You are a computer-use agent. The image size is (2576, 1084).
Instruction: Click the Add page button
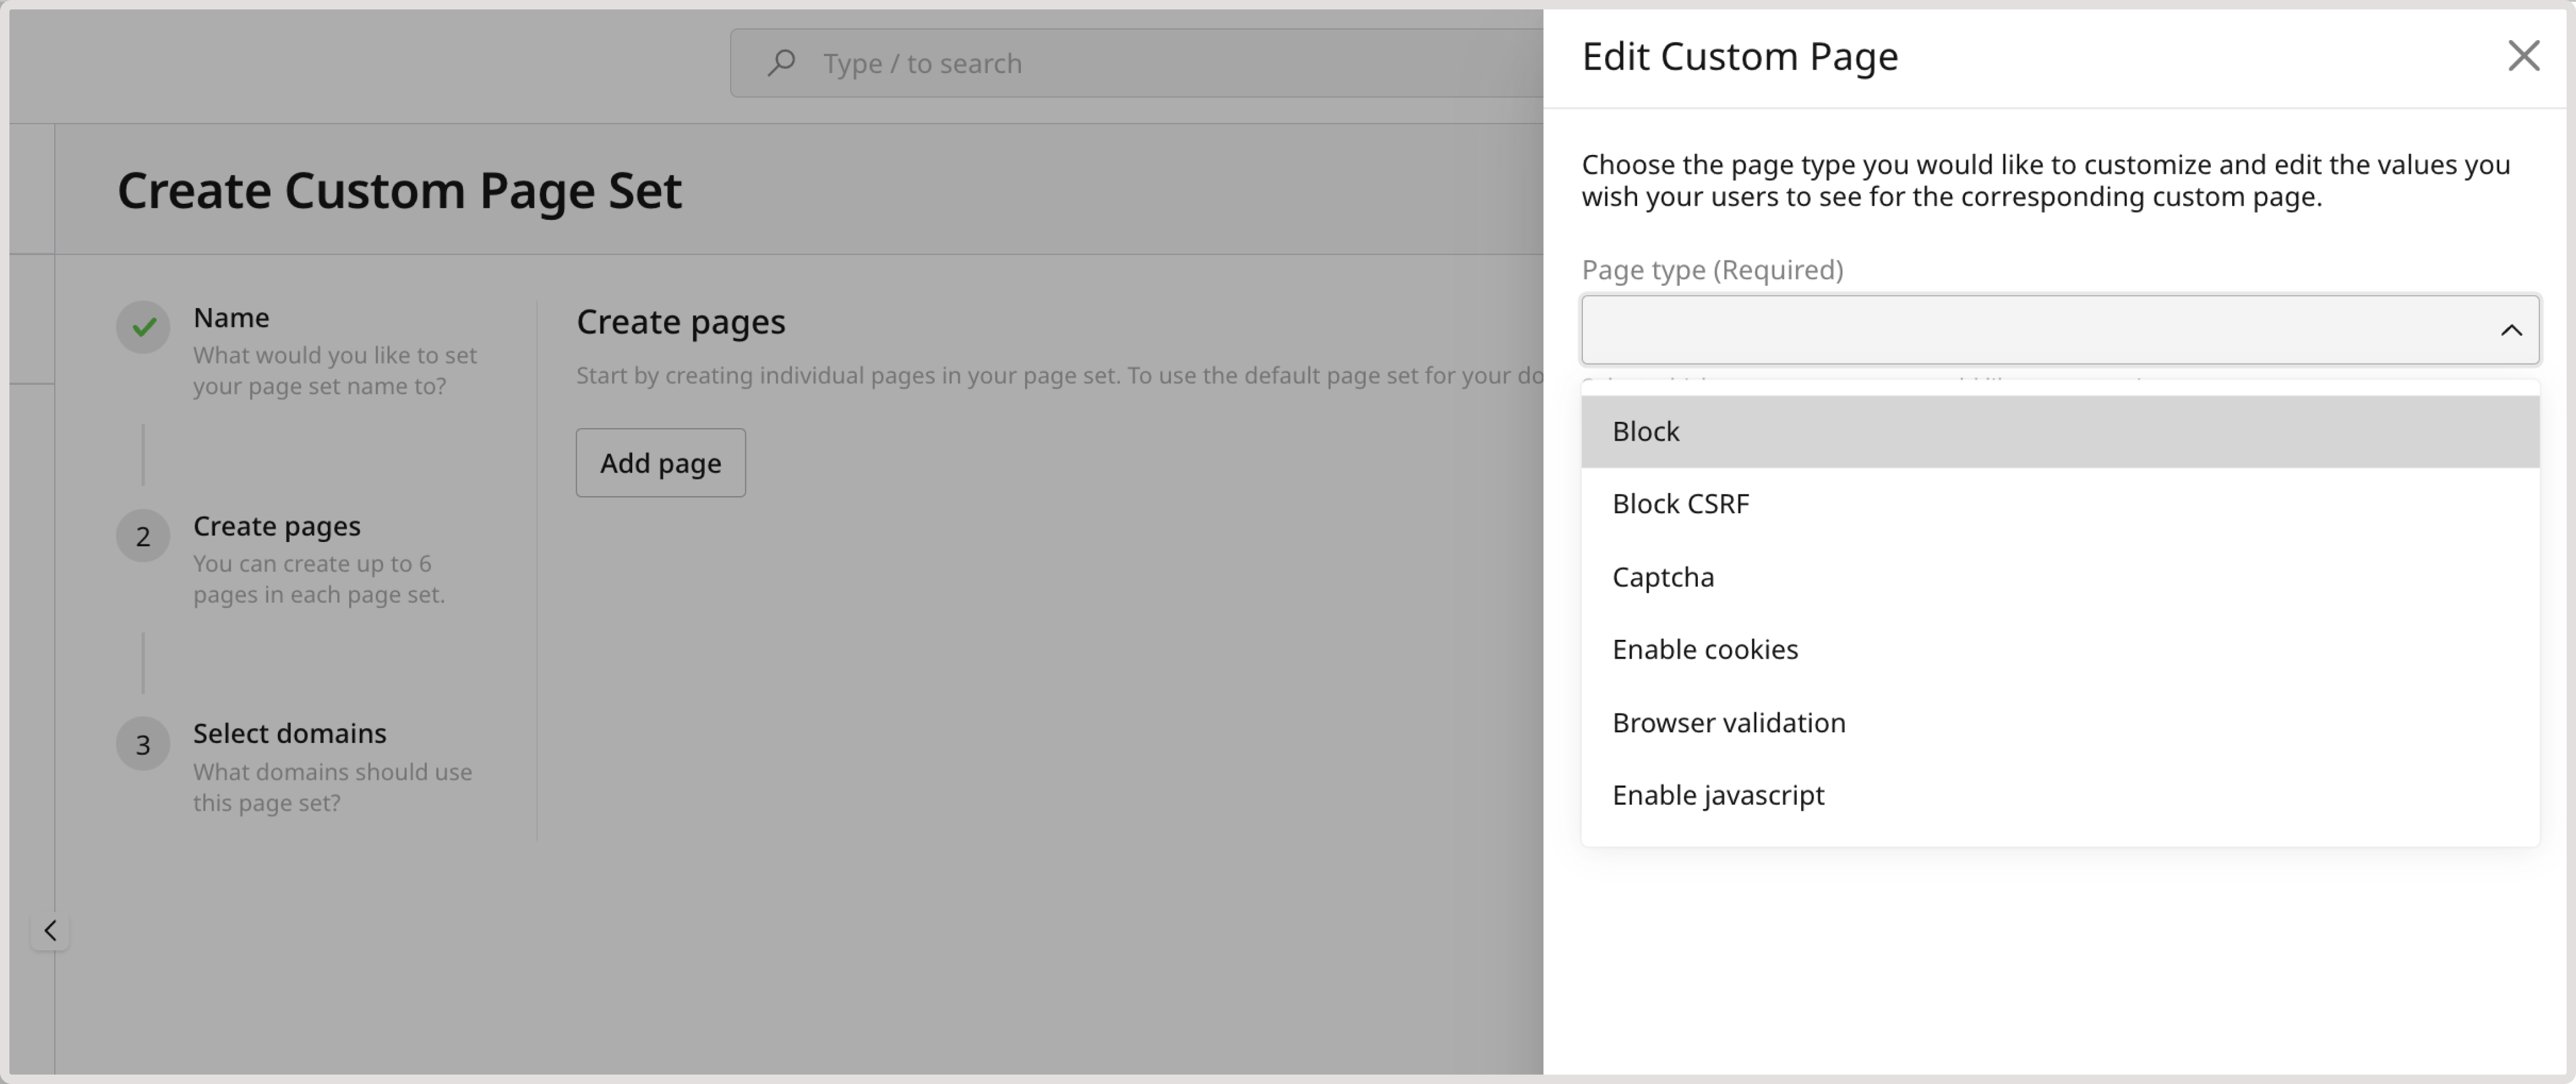660,461
